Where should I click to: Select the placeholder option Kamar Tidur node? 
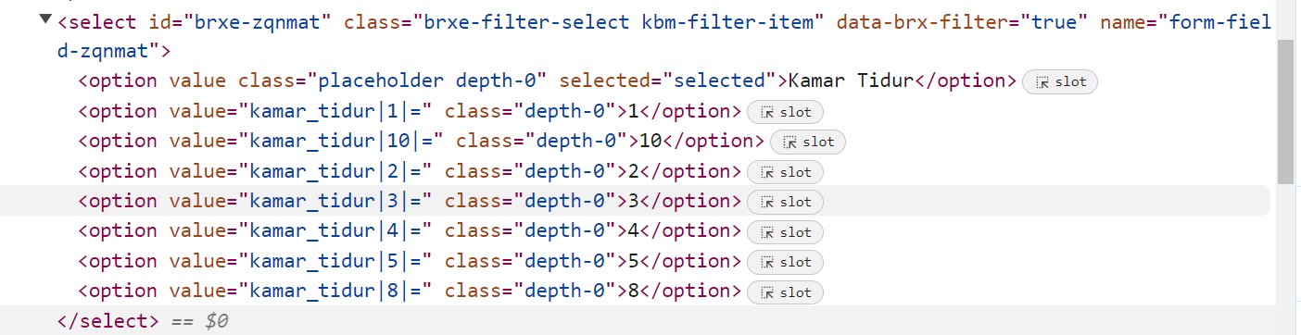[x=548, y=81]
